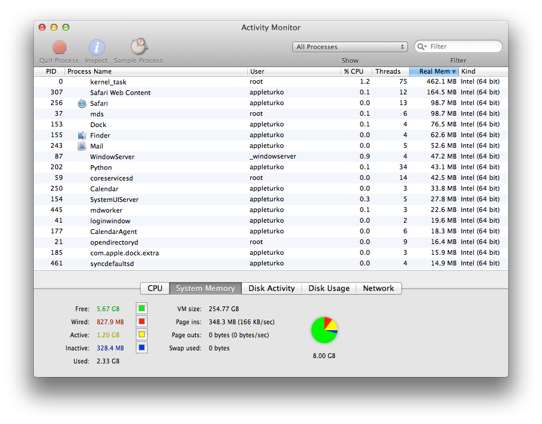Screen dimensions: 542x424
Task: Click the Sample Process icon
Action: (x=139, y=46)
